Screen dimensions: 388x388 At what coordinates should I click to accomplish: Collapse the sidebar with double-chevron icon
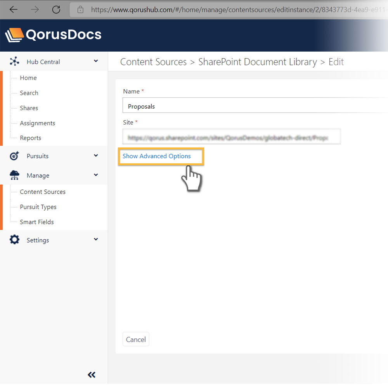point(92,374)
